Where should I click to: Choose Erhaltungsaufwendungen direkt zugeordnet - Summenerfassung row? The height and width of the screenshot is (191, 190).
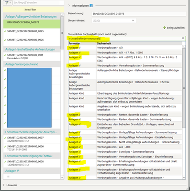click(x=125, y=163)
